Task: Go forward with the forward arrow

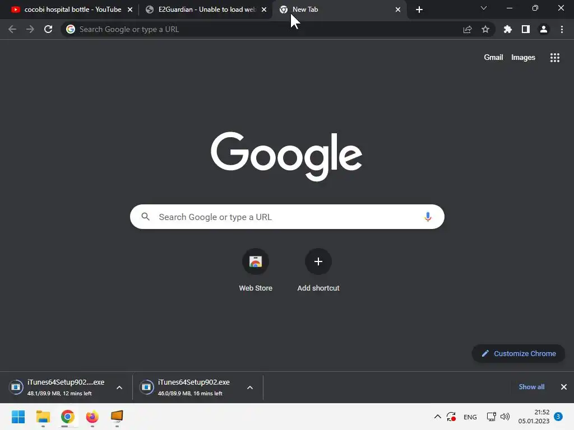Action: (x=30, y=29)
